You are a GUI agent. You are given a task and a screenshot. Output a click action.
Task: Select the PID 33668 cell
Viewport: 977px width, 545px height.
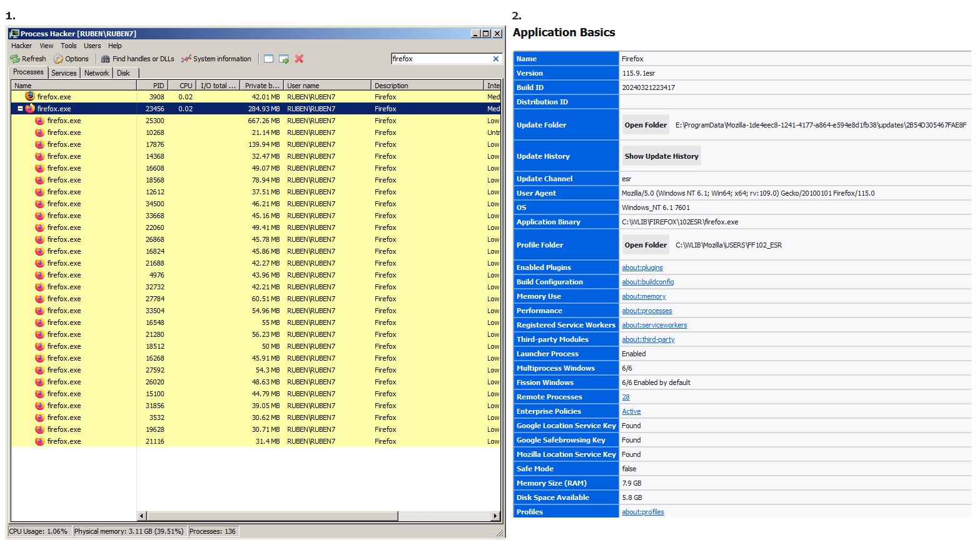155,216
